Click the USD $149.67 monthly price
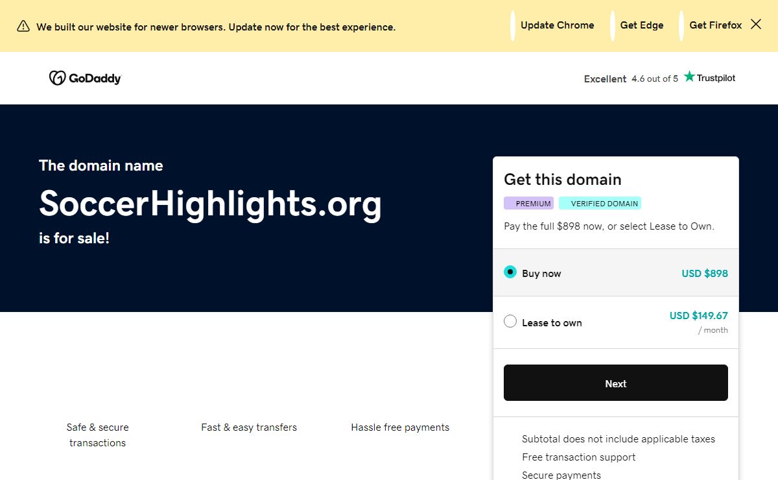 698,316
